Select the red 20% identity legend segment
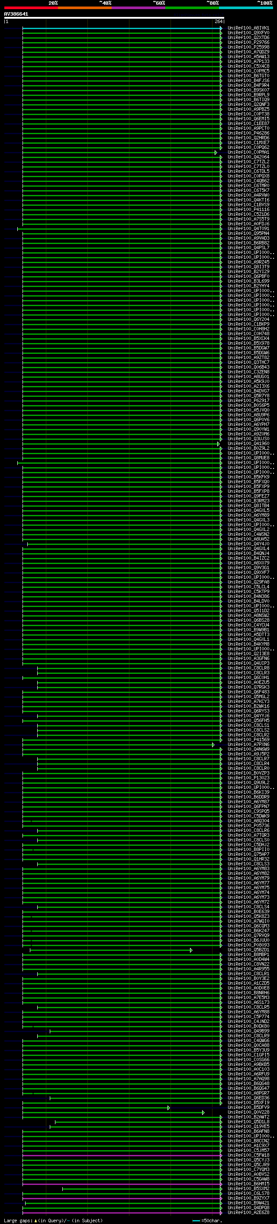 31,8
